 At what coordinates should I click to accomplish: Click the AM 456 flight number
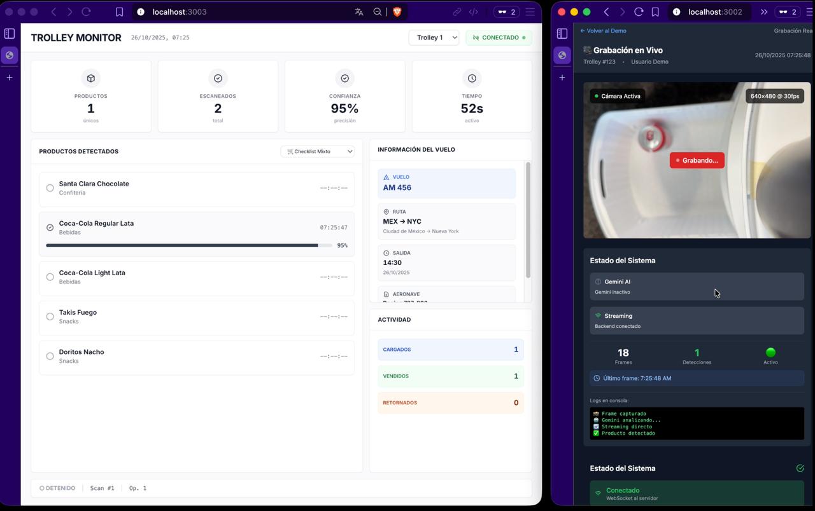pos(397,187)
